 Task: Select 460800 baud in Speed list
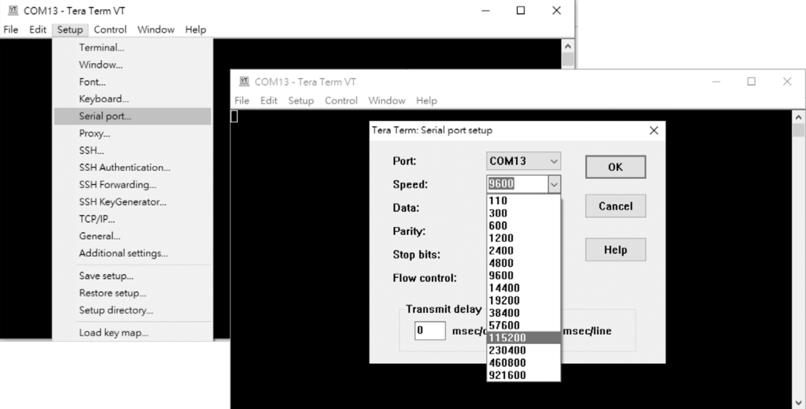524,363
